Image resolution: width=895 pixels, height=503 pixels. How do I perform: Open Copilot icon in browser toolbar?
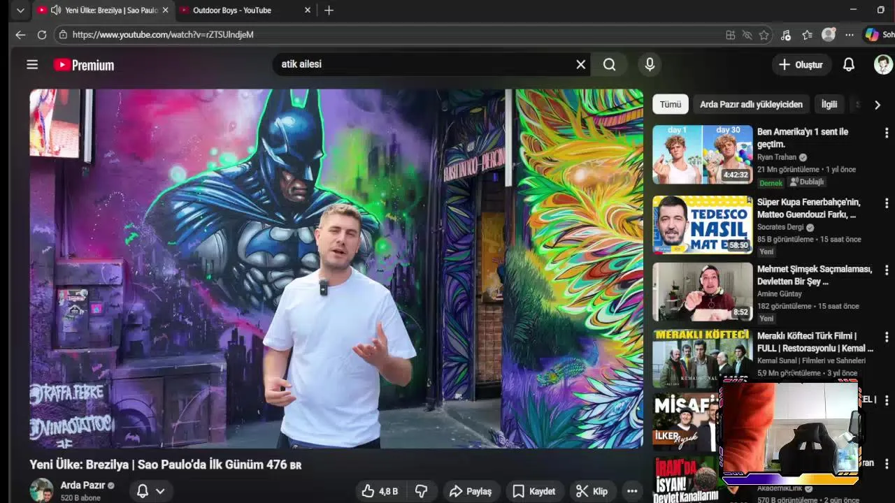(x=872, y=34)
